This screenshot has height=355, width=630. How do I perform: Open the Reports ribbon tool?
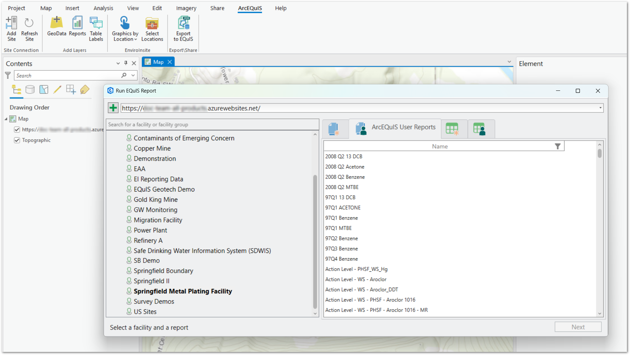77,26
